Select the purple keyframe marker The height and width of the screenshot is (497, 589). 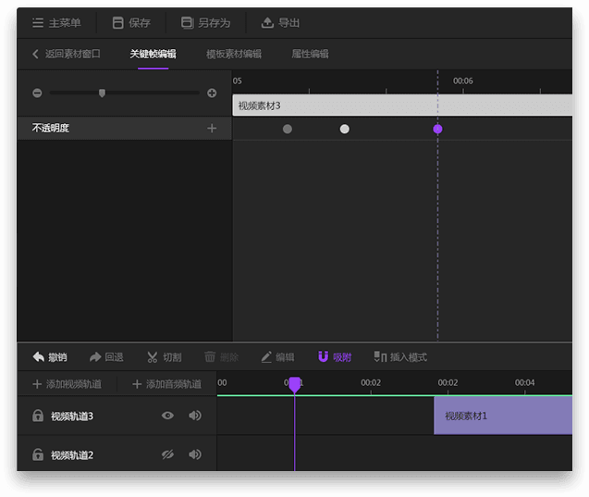(x=437, y=129)
